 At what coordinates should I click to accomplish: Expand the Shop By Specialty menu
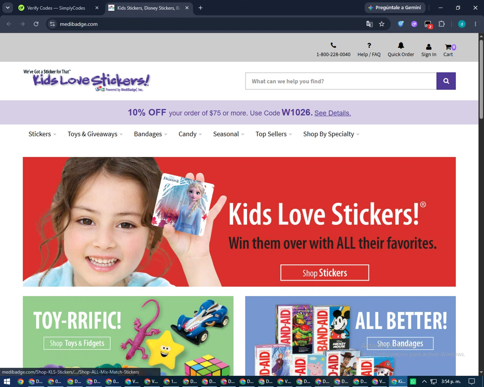point(331,134)
